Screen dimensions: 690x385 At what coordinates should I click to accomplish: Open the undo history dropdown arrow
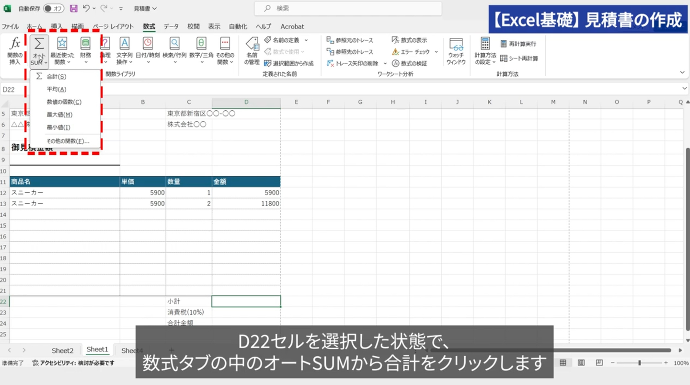click(94, 9)
